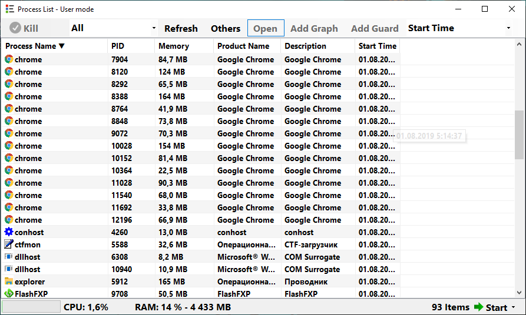Open the Others menu
This screenshot has width=526, height=315.
coord(226,28)
